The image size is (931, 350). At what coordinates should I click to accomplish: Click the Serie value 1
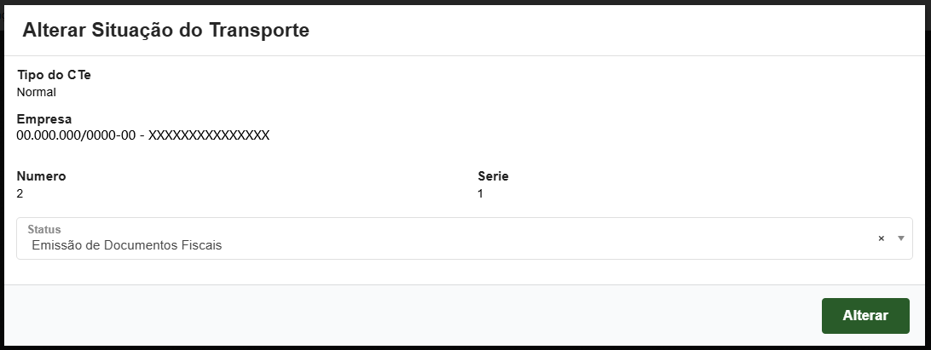[x=481, y=193]
